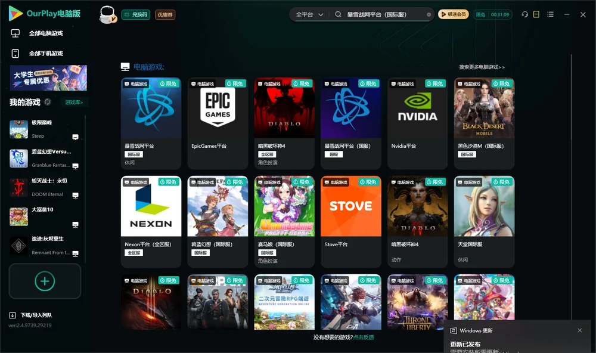Open the customer service headset icon
Viewport: 596px width, 353px height.
(x=525, y=14)
